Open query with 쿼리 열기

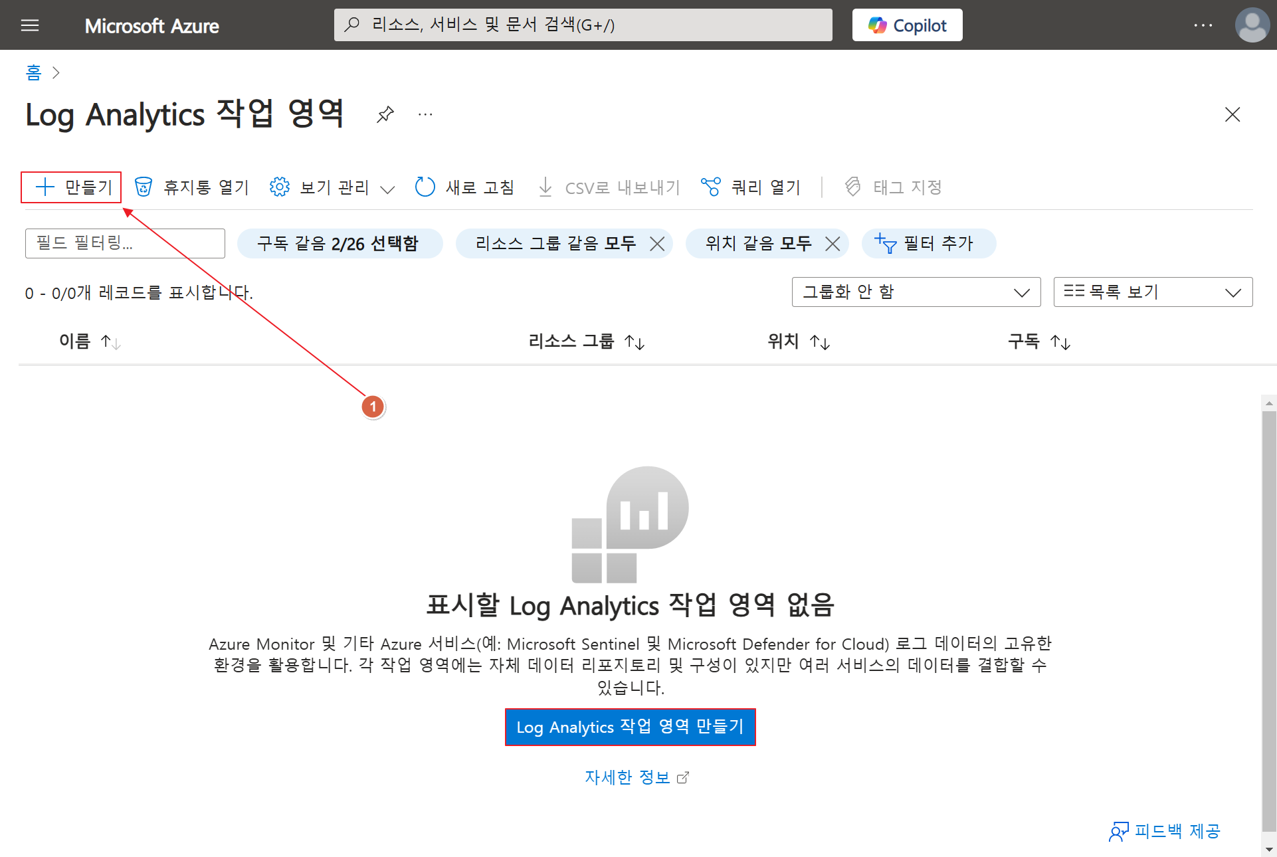[751, 187]
